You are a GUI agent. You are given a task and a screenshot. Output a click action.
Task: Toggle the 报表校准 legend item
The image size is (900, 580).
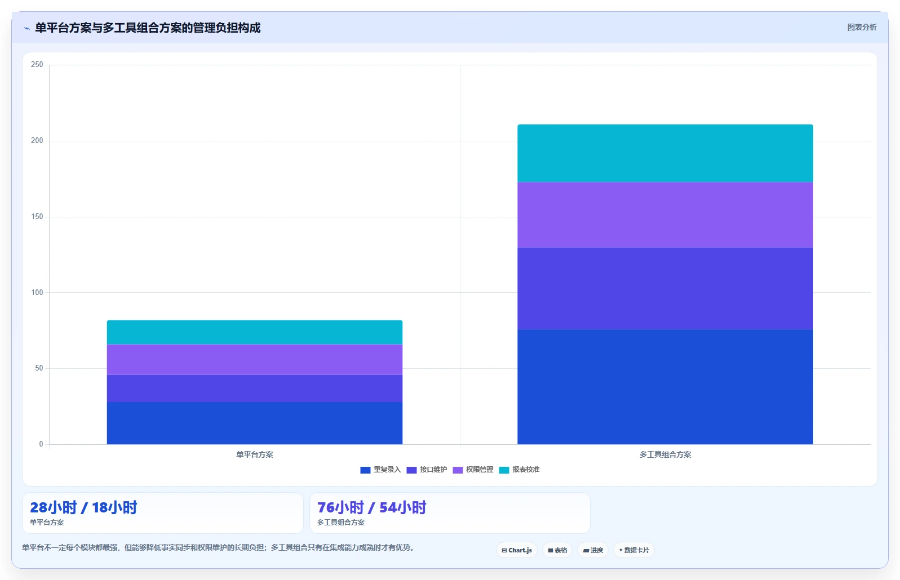pyautogui.click(x=519, y=470)
